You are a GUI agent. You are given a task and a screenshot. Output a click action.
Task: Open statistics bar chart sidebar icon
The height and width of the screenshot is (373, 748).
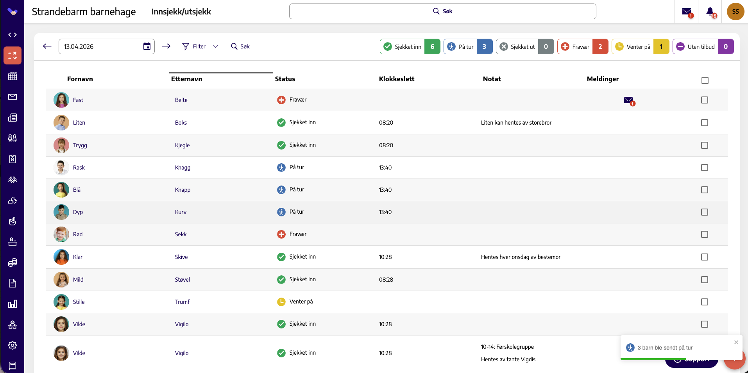(13, 304)
